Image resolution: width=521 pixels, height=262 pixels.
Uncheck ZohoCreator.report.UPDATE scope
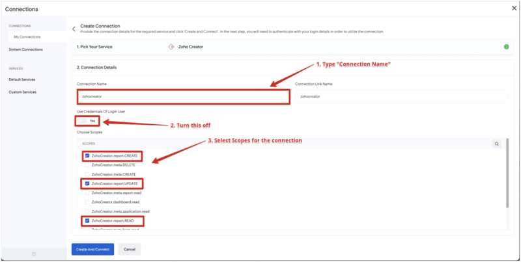[87, 184]
